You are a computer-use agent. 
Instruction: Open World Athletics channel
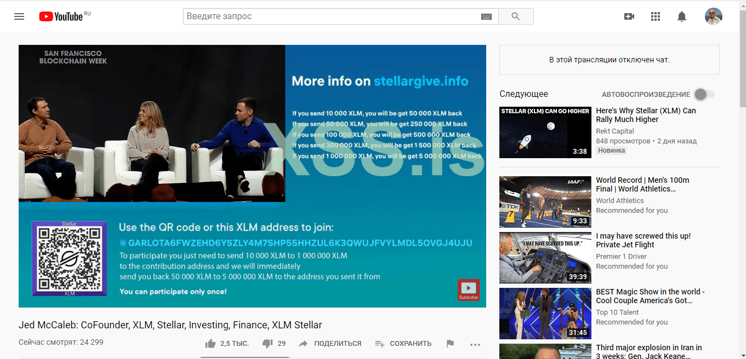pyautogui.click(x=620, y=201)
